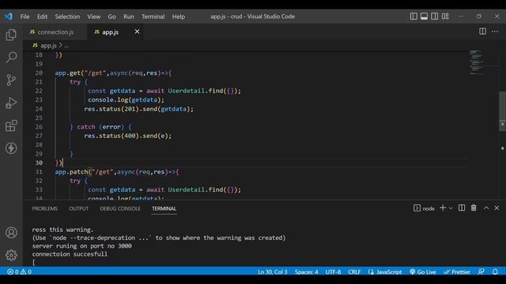Click terminal text 'connectoion succesfull'
The image size is (506, 284).
coord(70,254)
